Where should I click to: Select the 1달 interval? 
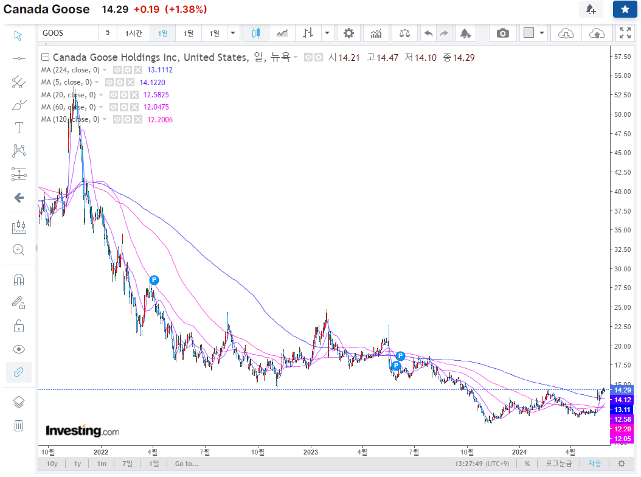pyautogui.click(x=189, y=33)
